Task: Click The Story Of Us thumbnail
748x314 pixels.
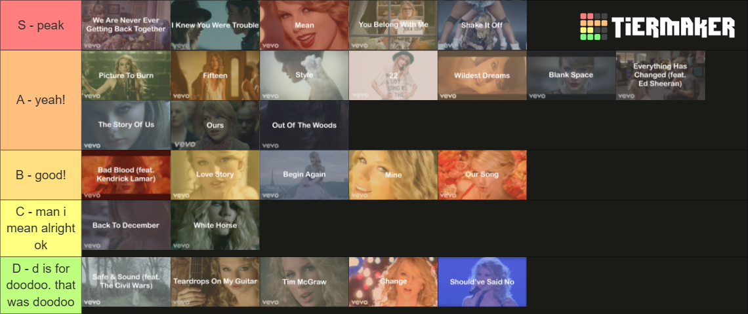Action: click(x=126, y=125)
